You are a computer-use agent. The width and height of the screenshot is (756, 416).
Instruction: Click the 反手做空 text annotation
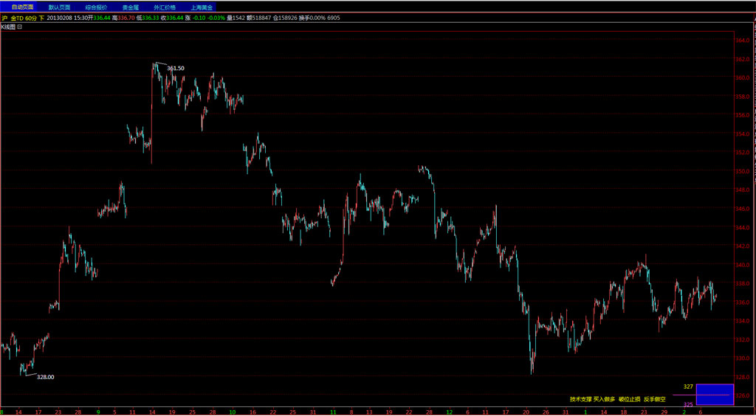(655, 399)
